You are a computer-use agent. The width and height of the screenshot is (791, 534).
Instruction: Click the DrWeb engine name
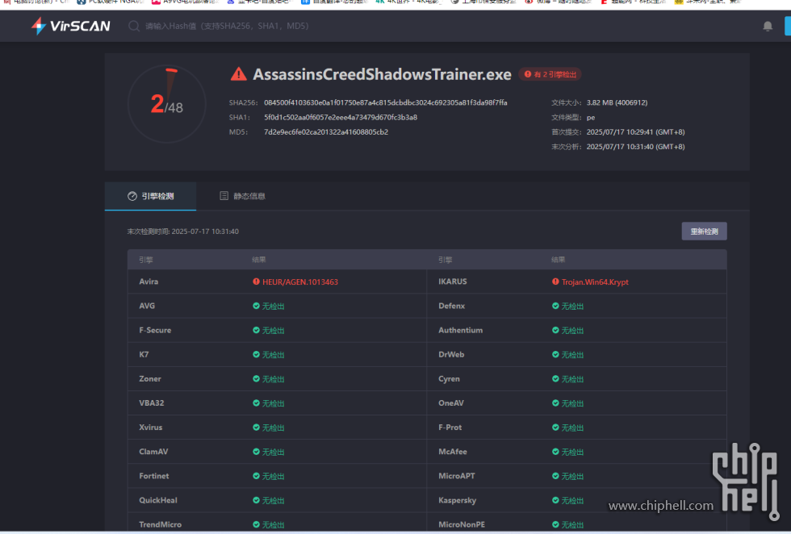click(x=451, y=354)
